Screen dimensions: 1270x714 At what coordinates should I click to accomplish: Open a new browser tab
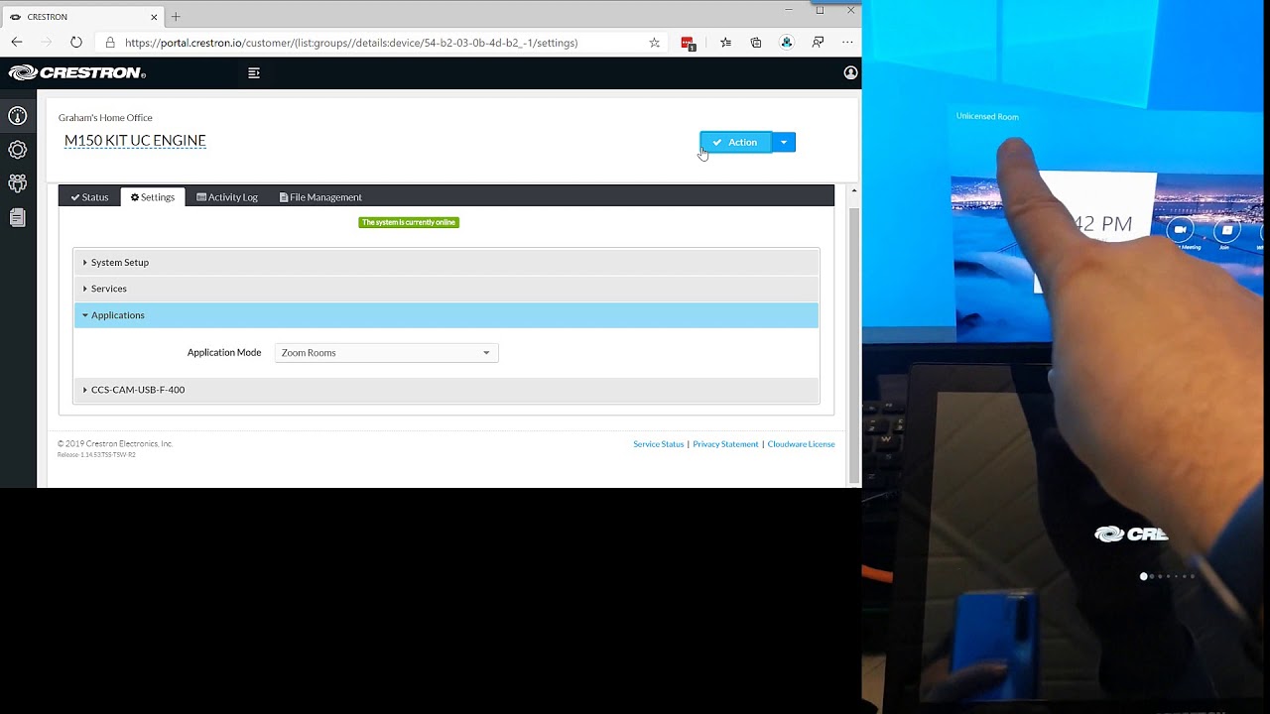point(176,17)
